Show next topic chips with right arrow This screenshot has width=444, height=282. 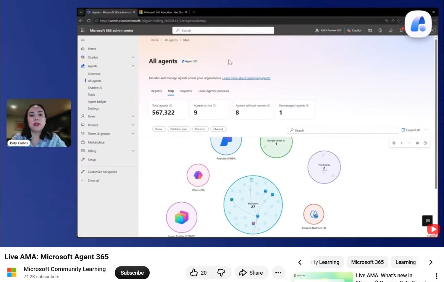[x=431, y=262]
